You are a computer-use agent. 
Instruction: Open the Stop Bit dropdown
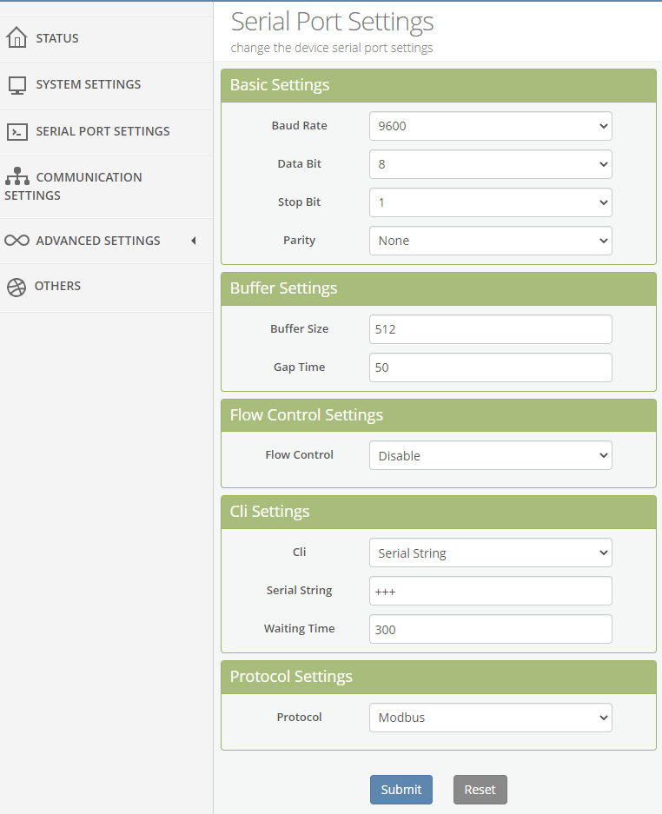point(491,202)
